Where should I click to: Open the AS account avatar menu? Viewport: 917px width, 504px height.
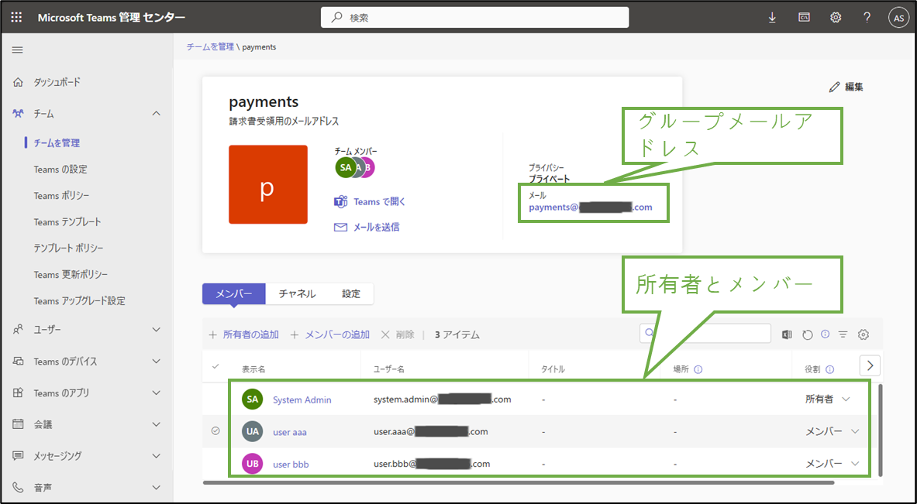point(899,18)
